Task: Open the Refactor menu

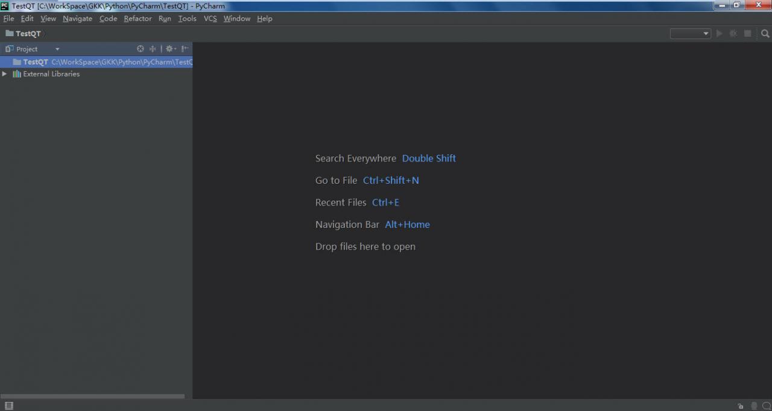Action: [x=138, y=19]
